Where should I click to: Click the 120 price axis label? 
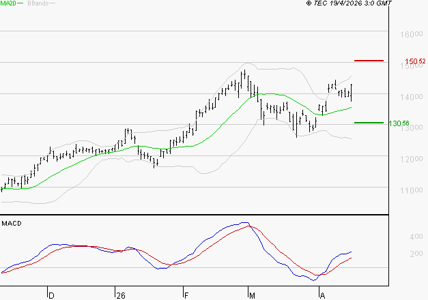pos(412,159)
